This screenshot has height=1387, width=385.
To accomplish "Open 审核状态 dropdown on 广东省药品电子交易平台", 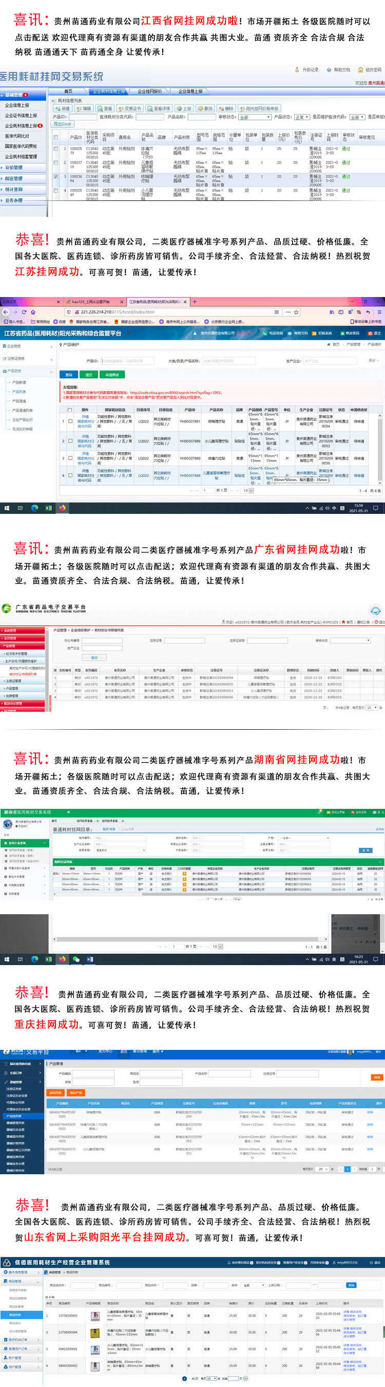I will tap(351, 641).
